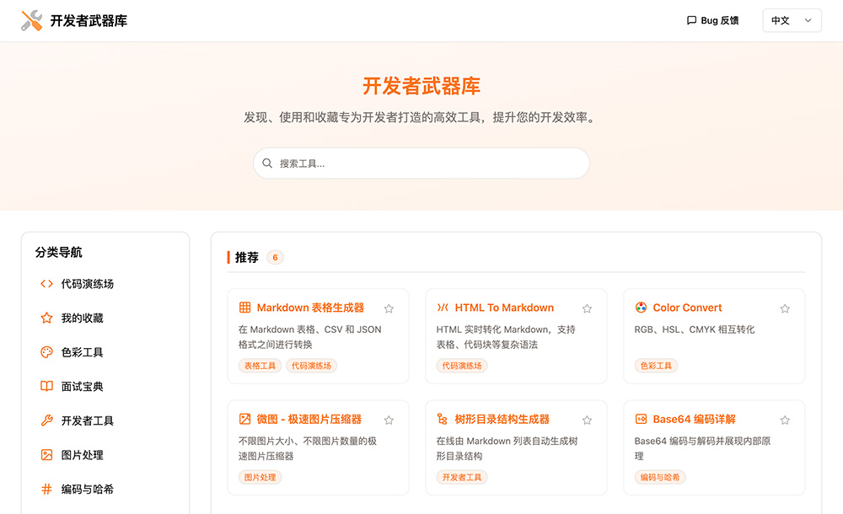
Task: Open the Color Convert tool title
Action: (687, 308)
